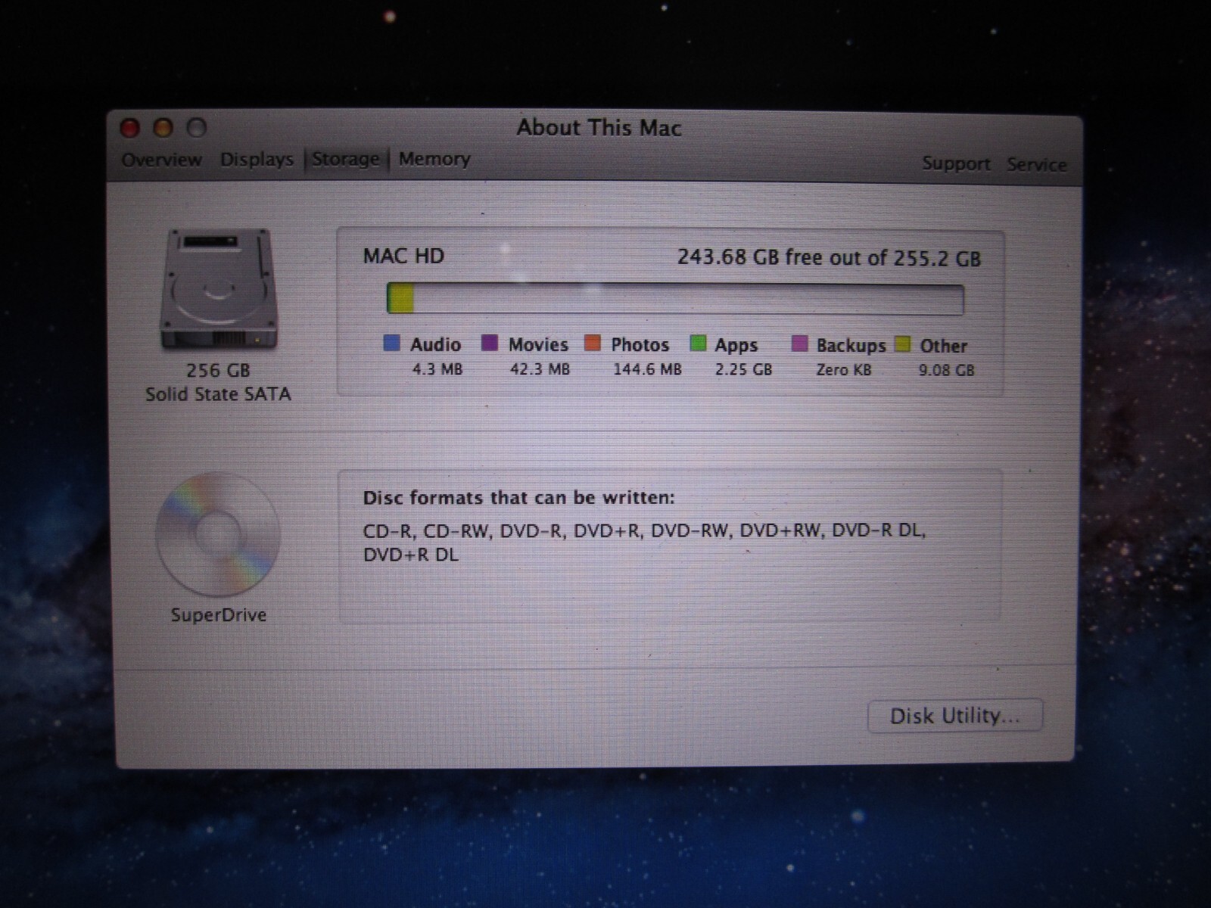The width and height of the screenshot is (1211, 908).
Task: Click the blue Audio legend swatch
Action: tap(392, 344)
